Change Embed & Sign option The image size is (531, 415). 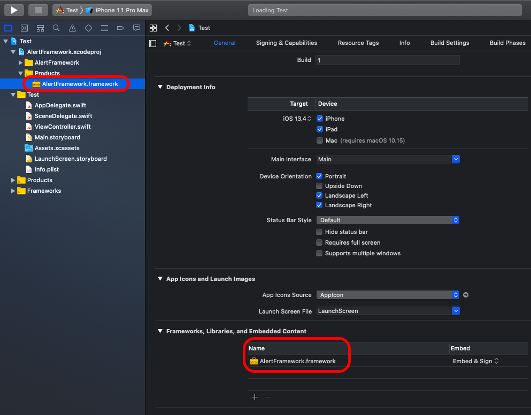click(475, 361)
